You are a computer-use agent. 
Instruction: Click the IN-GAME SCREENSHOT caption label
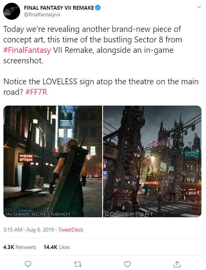tap(38, 214)
